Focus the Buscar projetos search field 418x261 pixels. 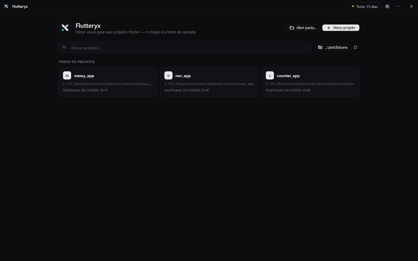click(x=185, y=47)
